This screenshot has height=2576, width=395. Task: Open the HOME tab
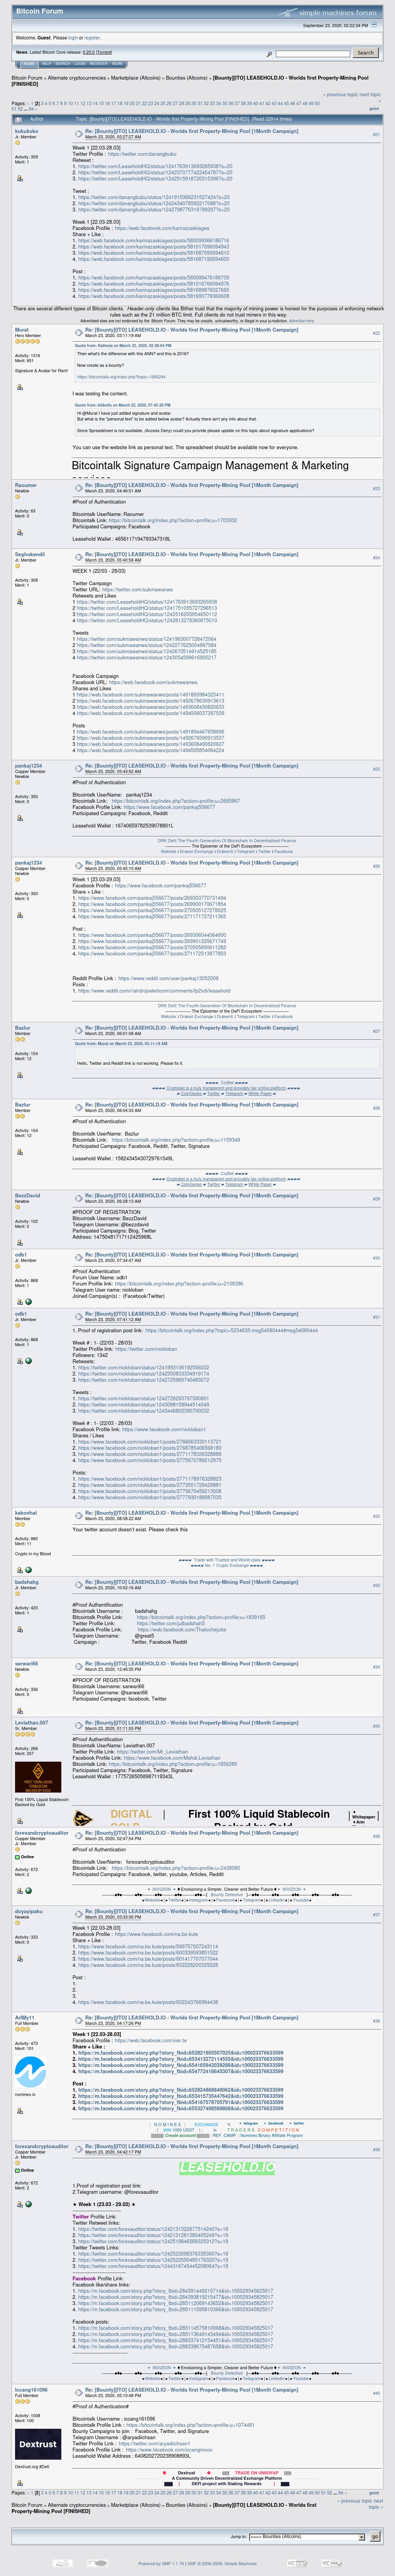(x=29, y=64)
